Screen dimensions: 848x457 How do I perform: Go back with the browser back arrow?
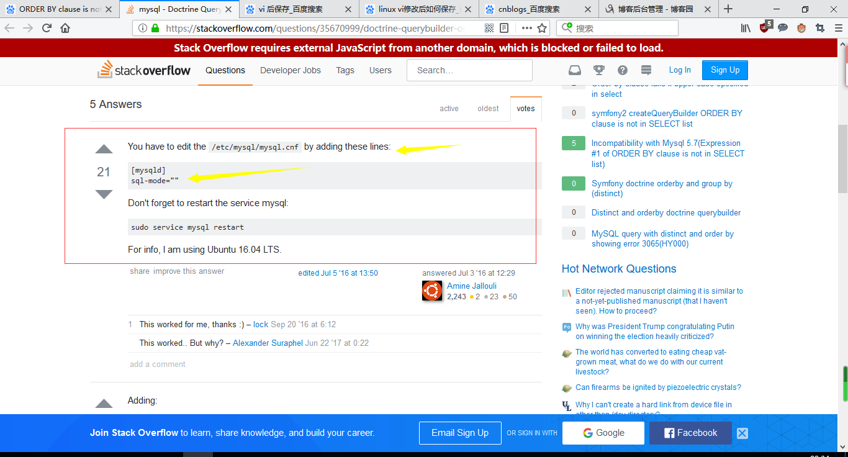(9, 28)
